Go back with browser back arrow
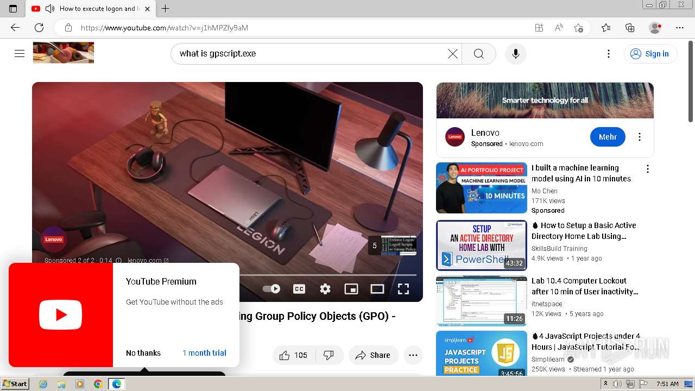695x391 pixels. pos(15,28)
